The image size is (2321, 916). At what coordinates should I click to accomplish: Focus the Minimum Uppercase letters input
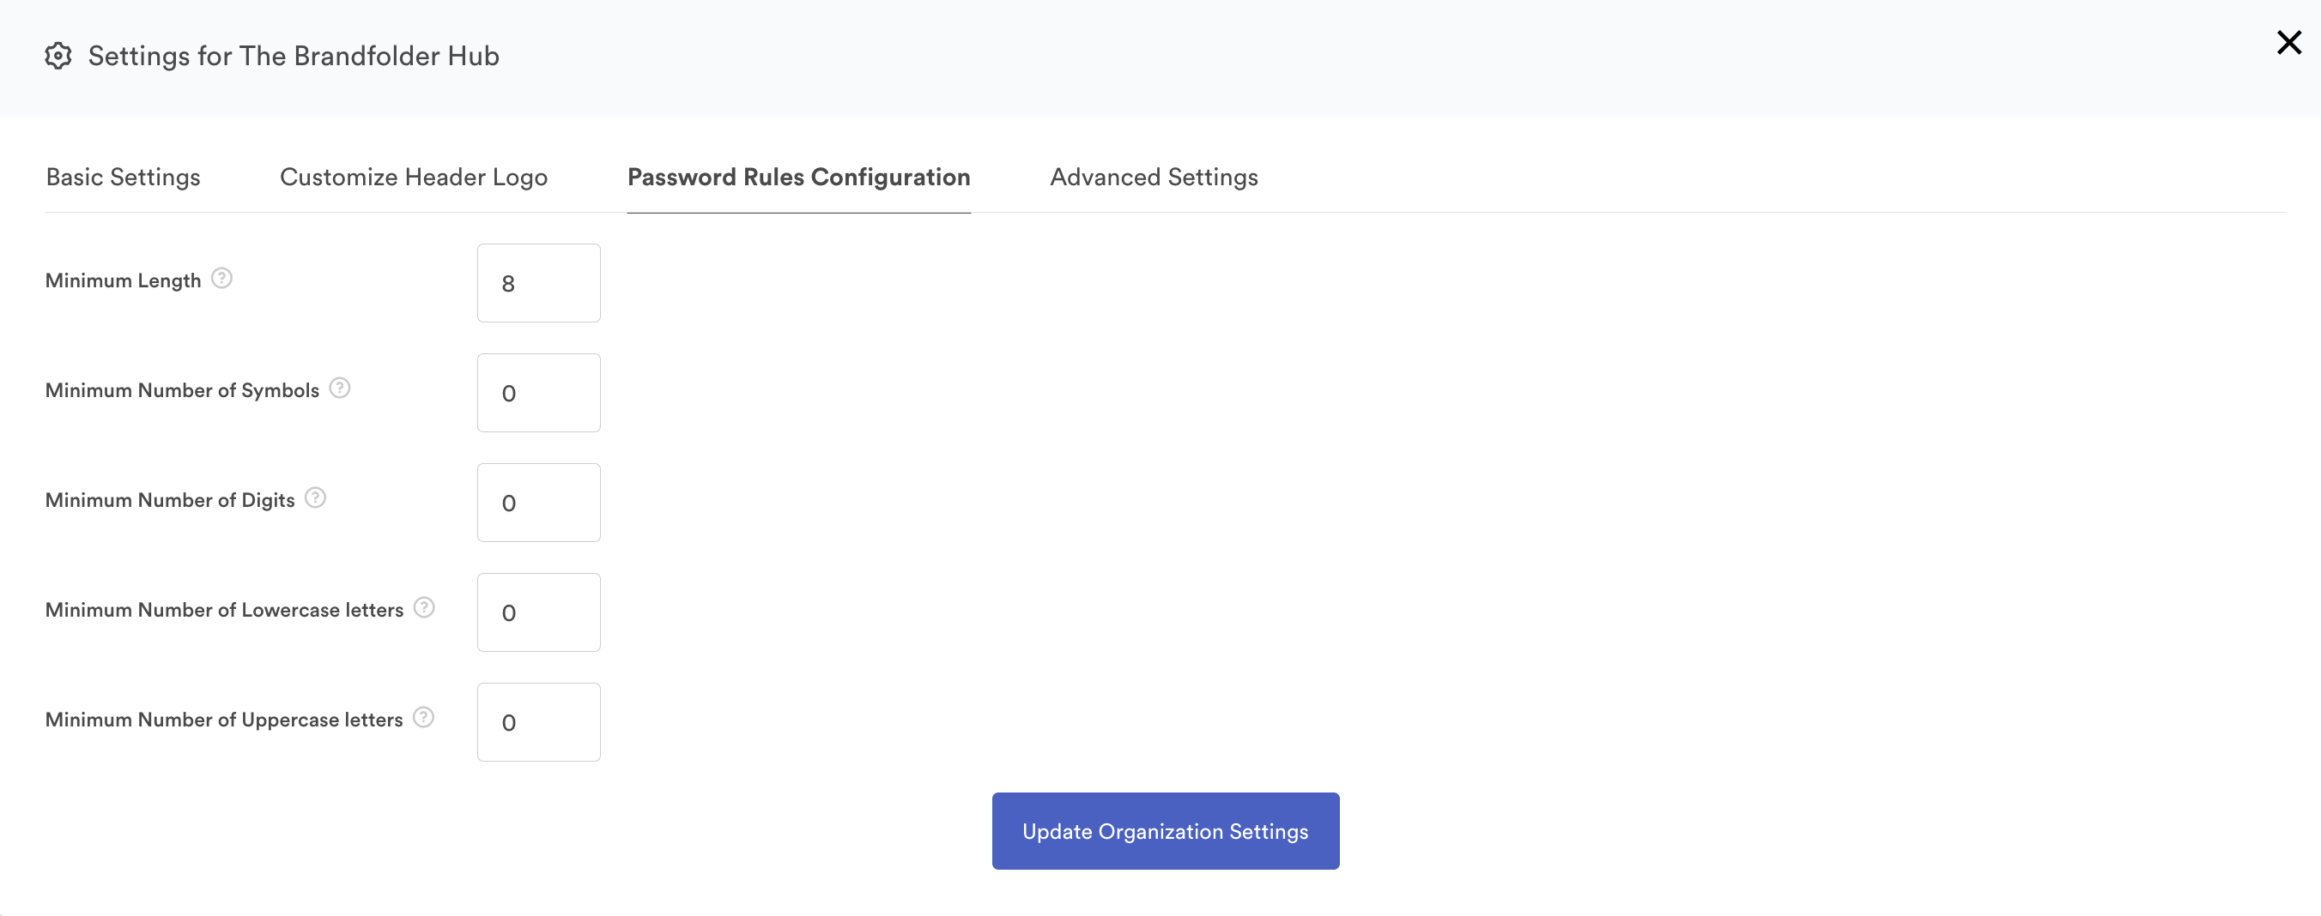539,723
